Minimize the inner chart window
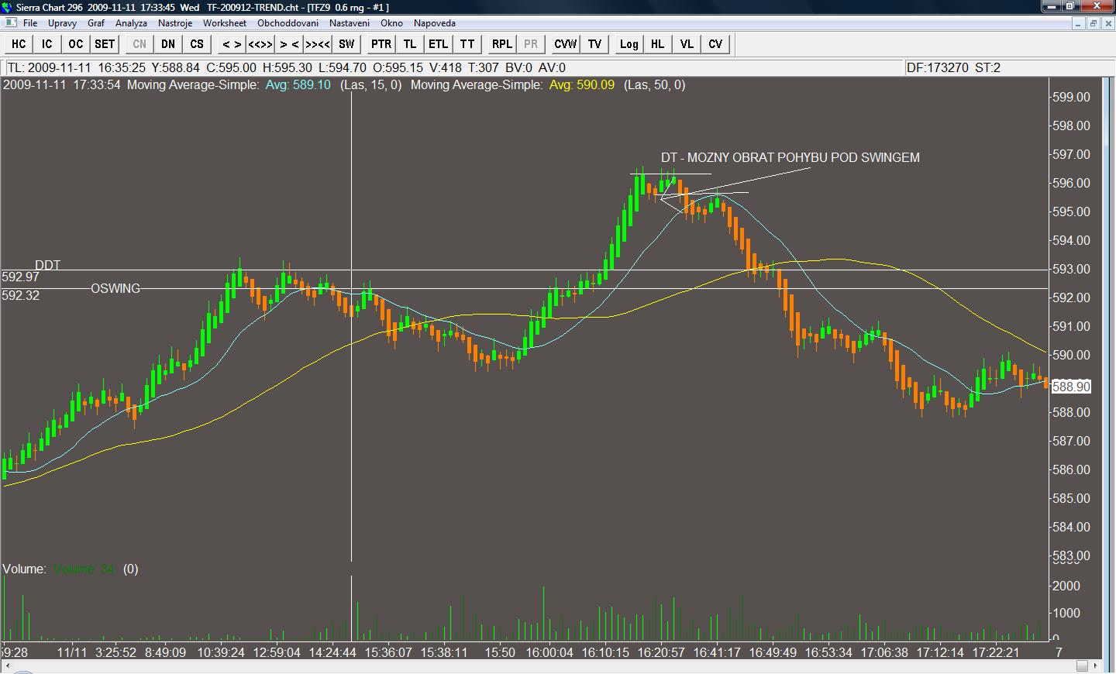Image resolution: width=1116 pixels, height=674 pixels. [1079, 23]
